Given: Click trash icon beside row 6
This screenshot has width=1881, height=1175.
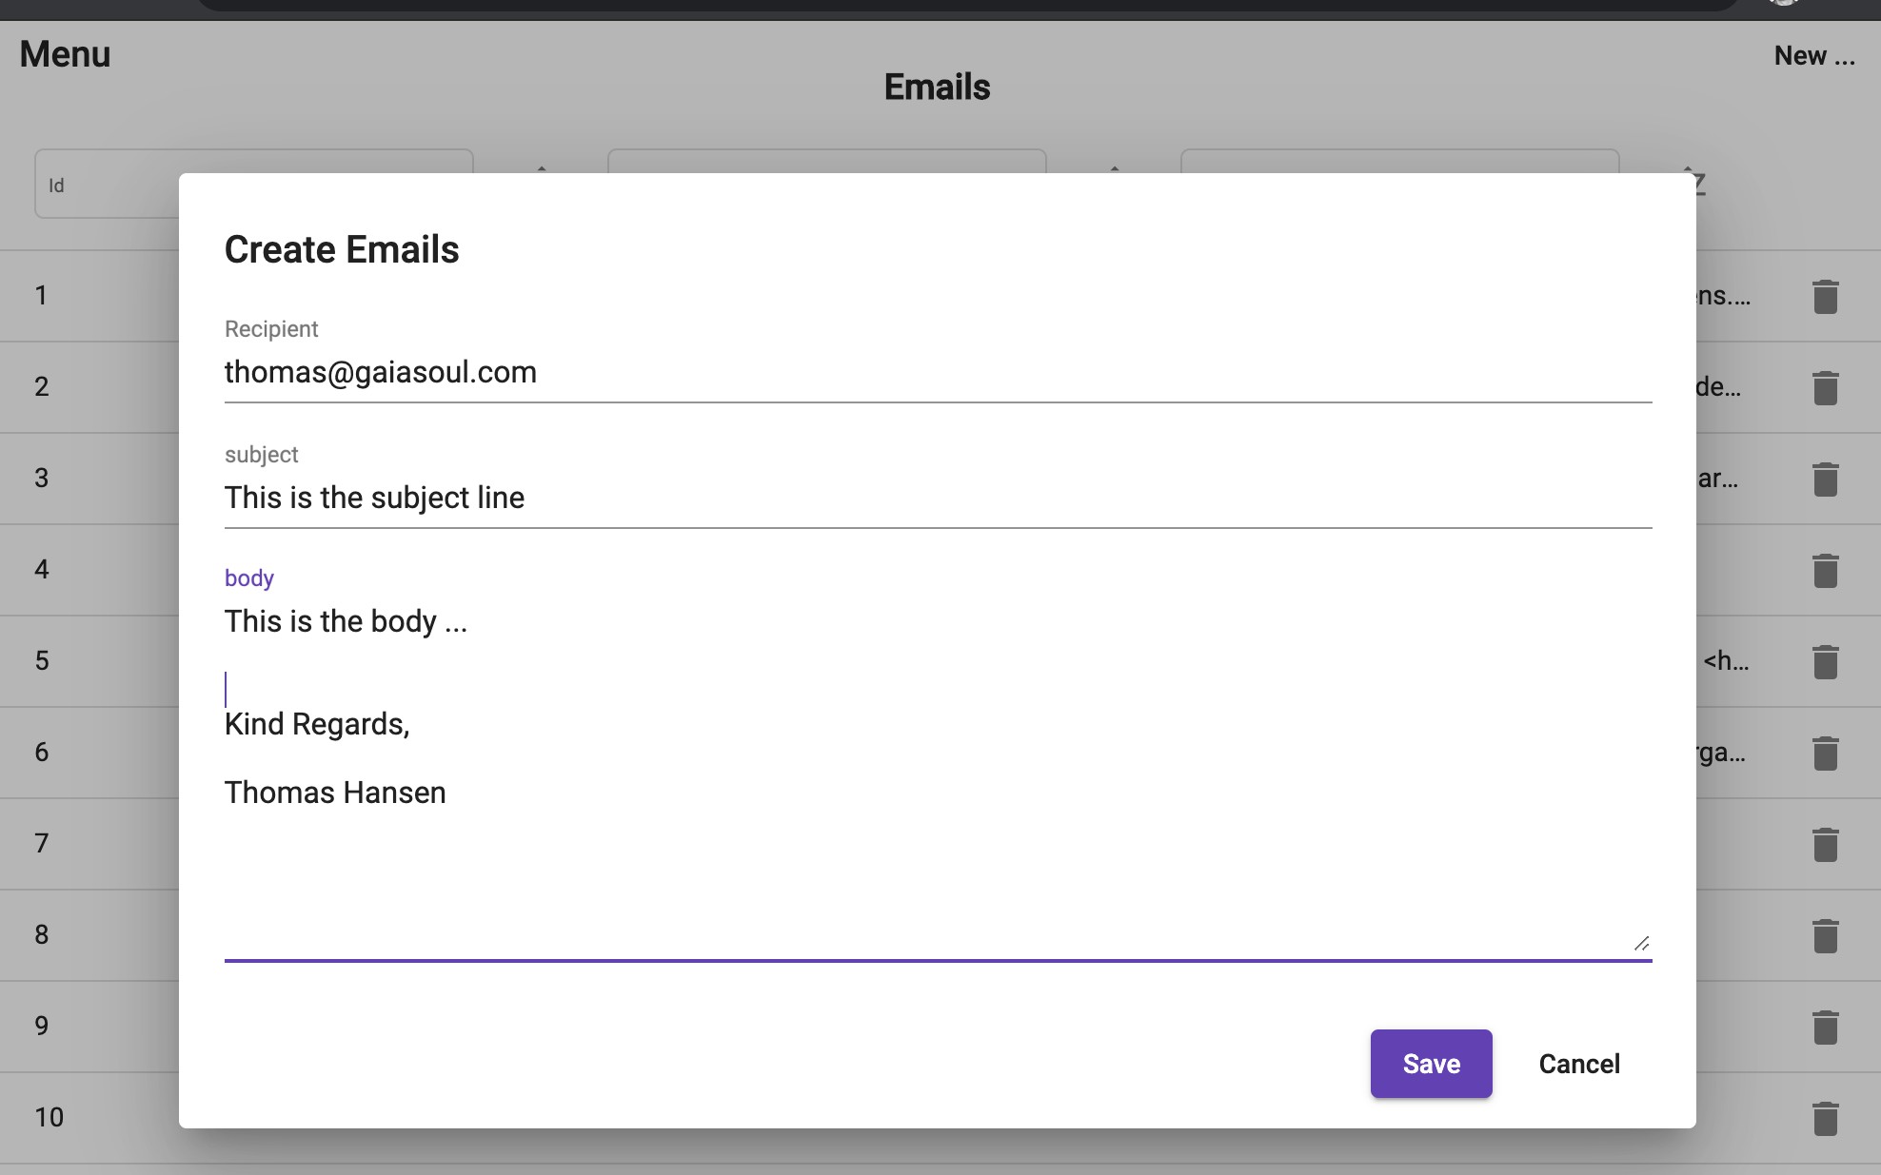Looking at the screenshot, I should coord(1825,754).
